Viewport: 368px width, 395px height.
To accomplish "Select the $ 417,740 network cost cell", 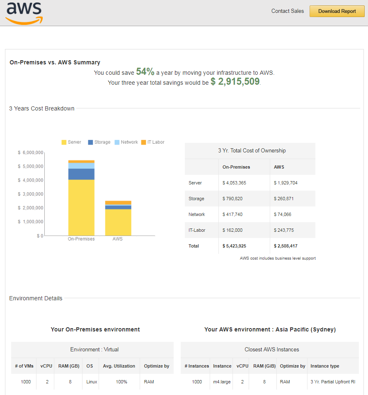I will (232, 214).
